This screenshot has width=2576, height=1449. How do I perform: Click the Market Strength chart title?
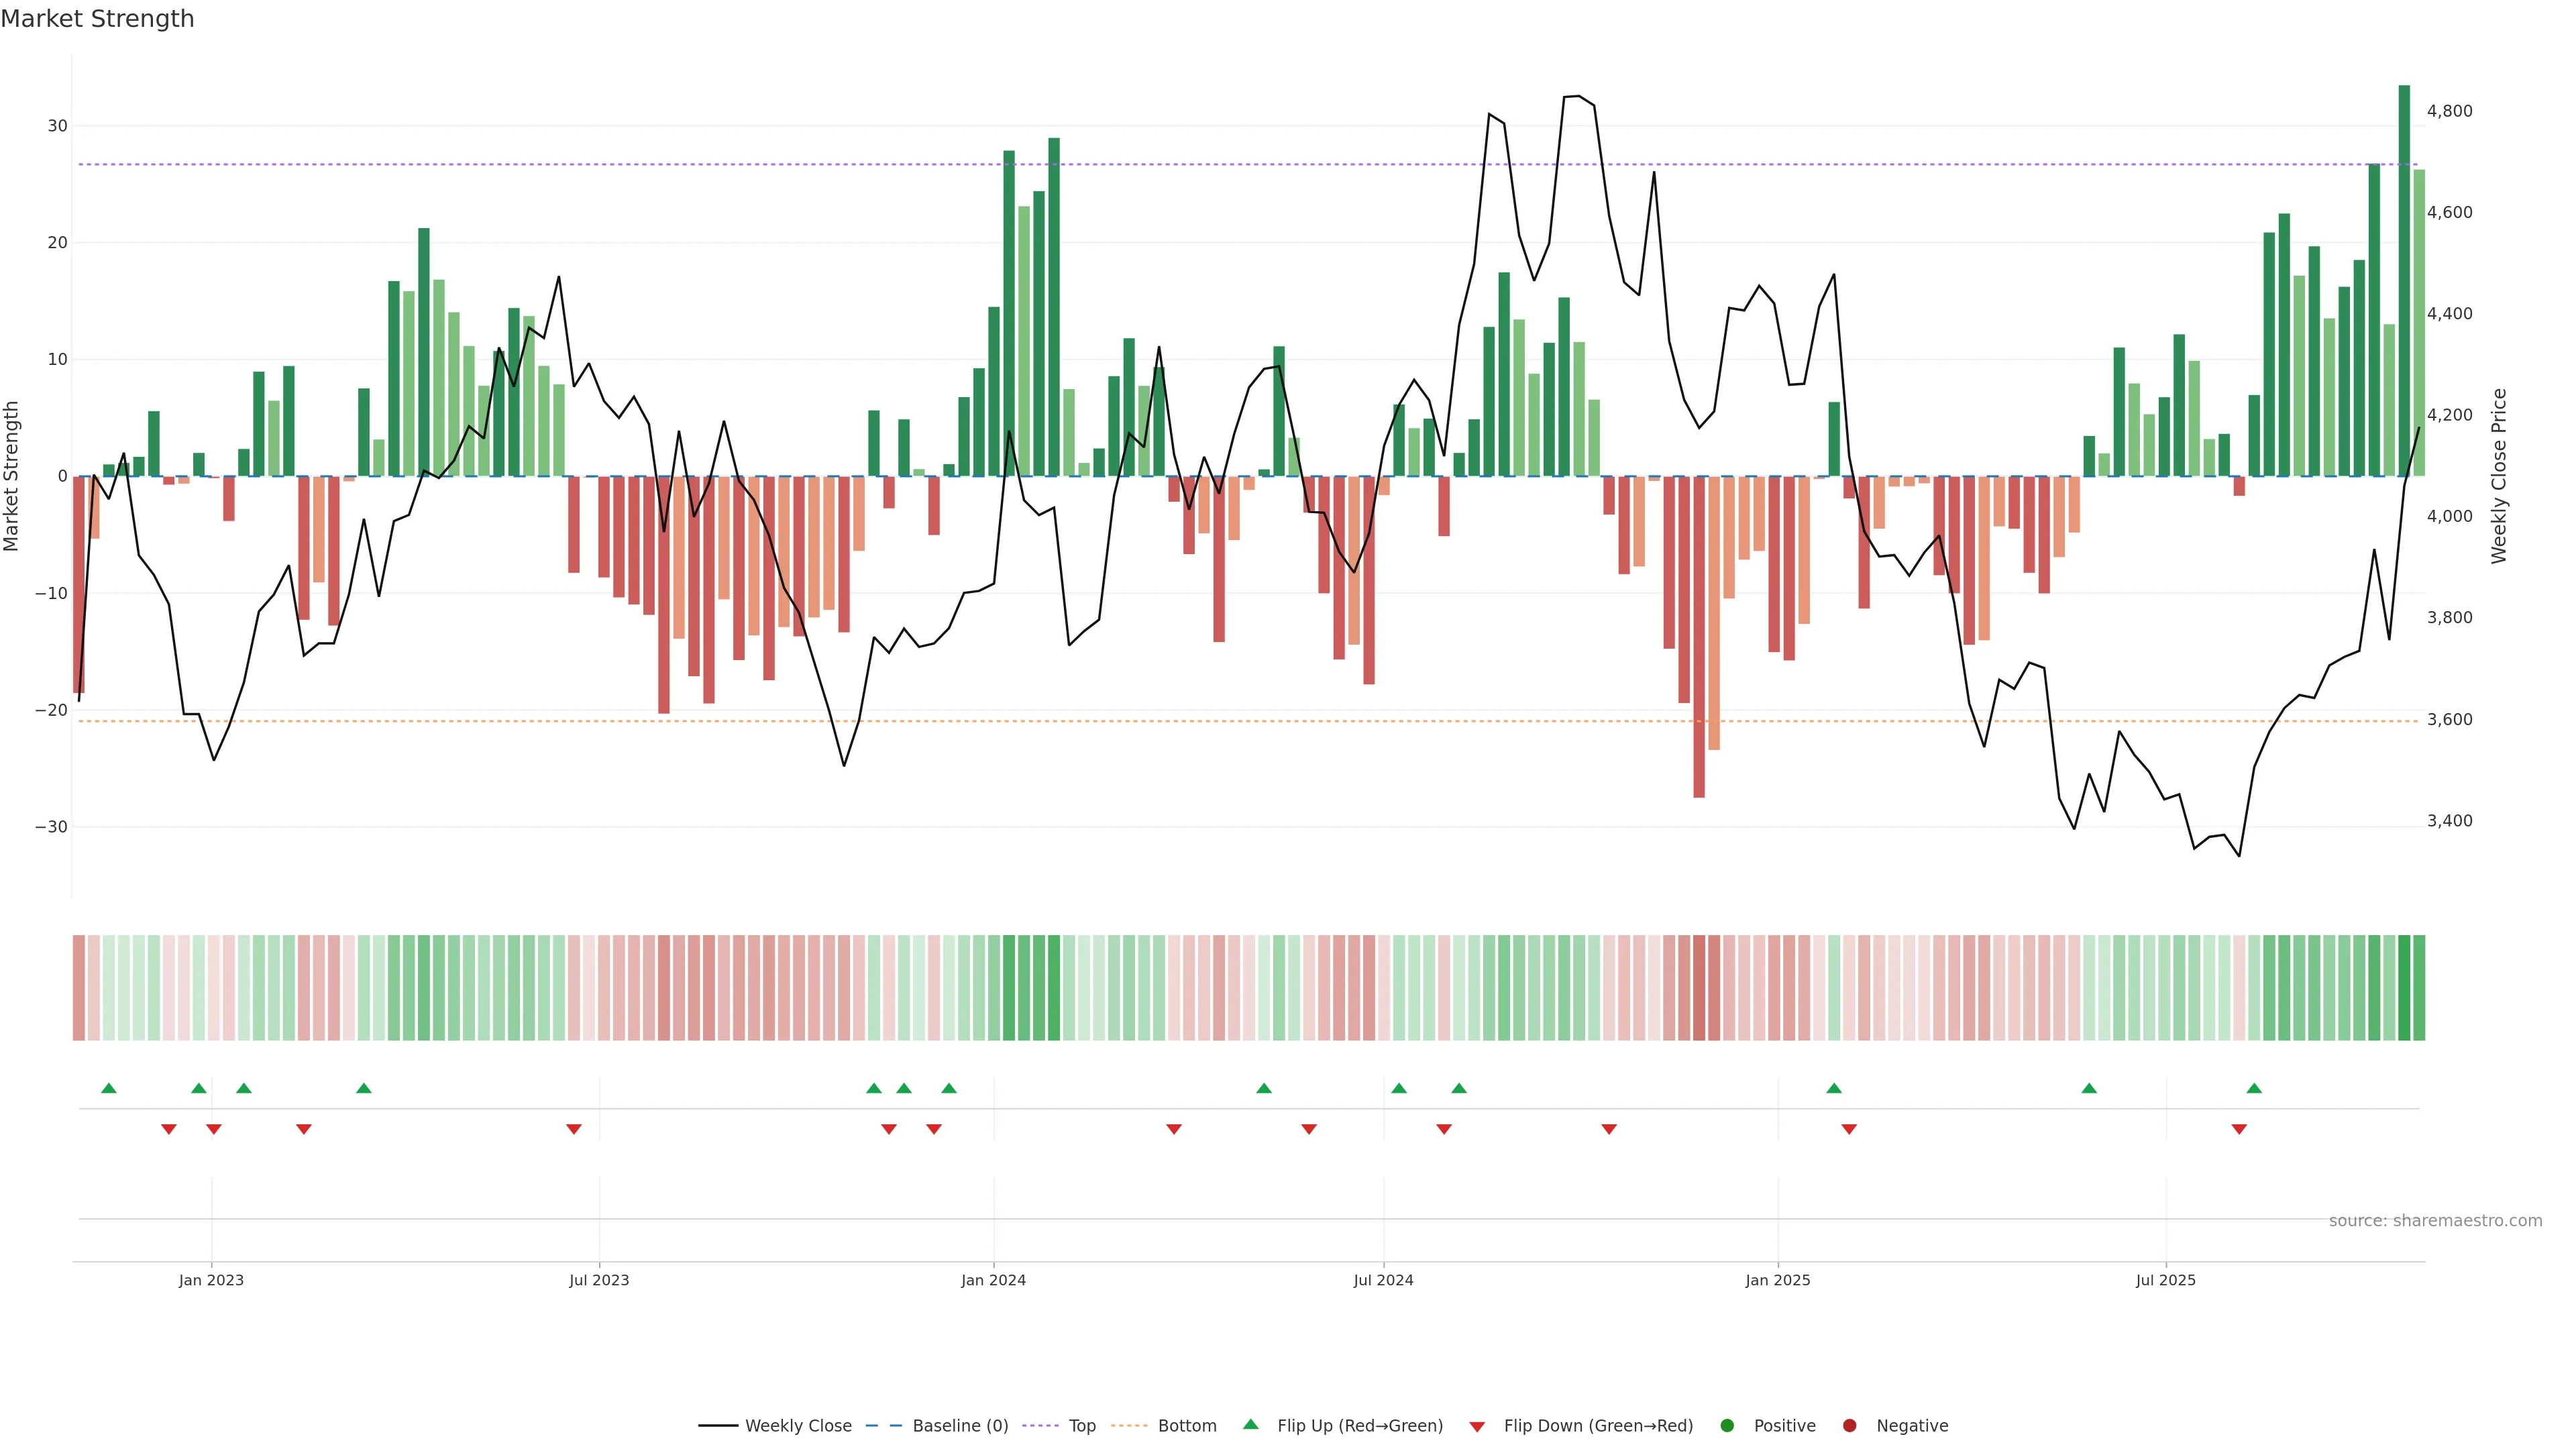97,19
